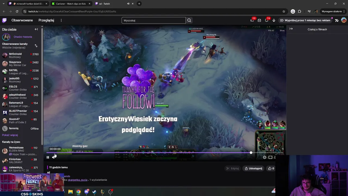This screenshot has width=348, height=196.
Task: Open a new browser tab
Action: point(139,4)
